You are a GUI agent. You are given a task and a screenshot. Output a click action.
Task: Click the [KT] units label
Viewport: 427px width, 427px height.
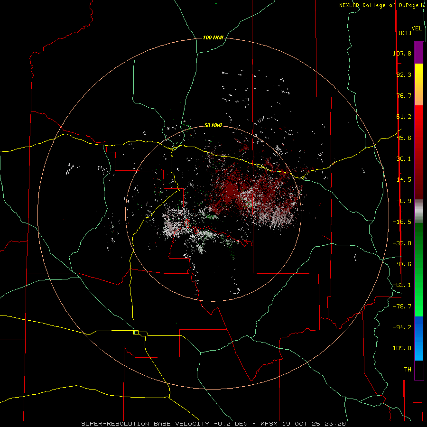[405, 33]
